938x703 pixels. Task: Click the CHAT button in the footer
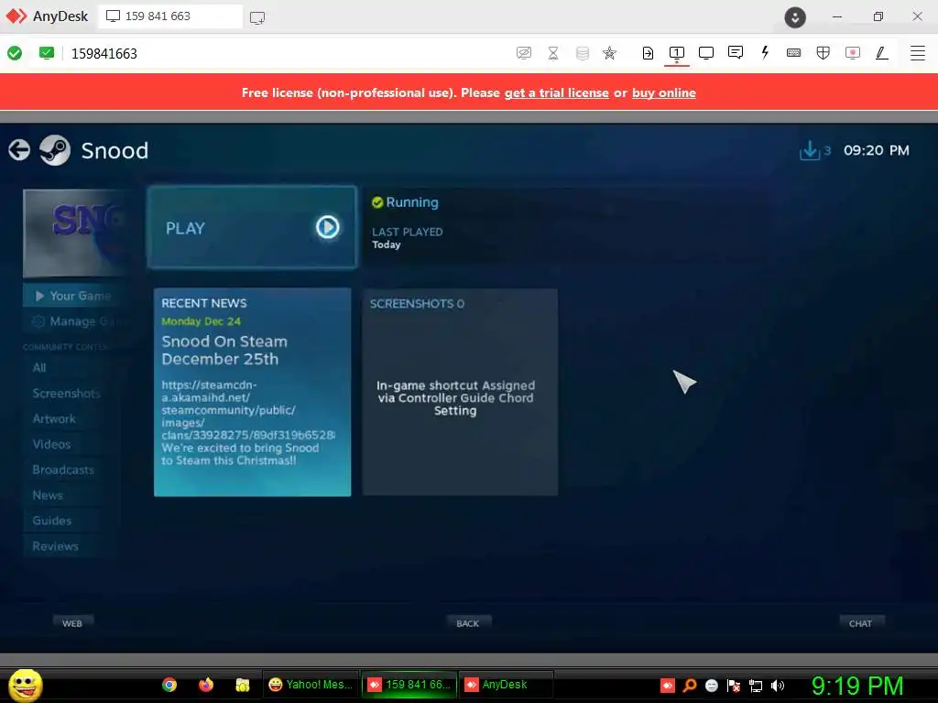tap(861, 623)
